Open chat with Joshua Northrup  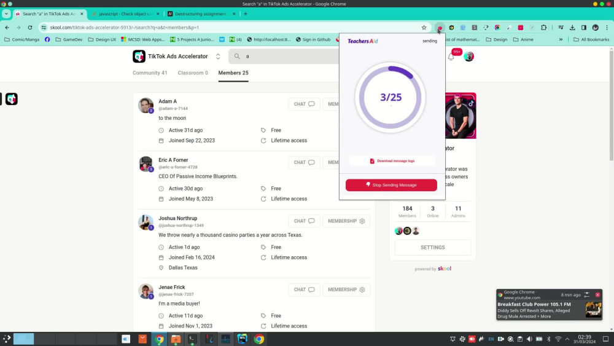tap(305, 221)
